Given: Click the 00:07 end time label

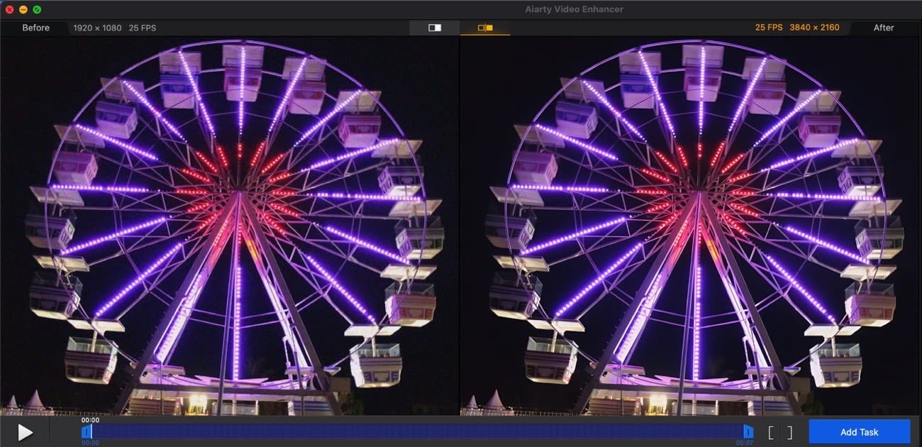Looking at the screenshot, I should pos(744,443).
